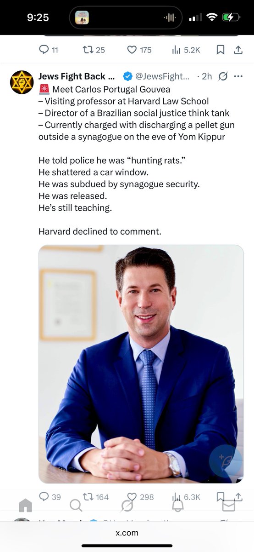Open the Search tab in bottom bar
The image size is (254, 552).
click(x=76, y=506)
